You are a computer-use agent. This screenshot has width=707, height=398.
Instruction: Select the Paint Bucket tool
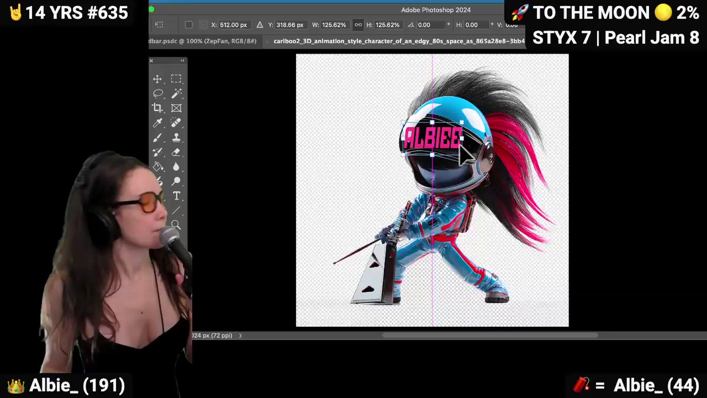point(158,167)
